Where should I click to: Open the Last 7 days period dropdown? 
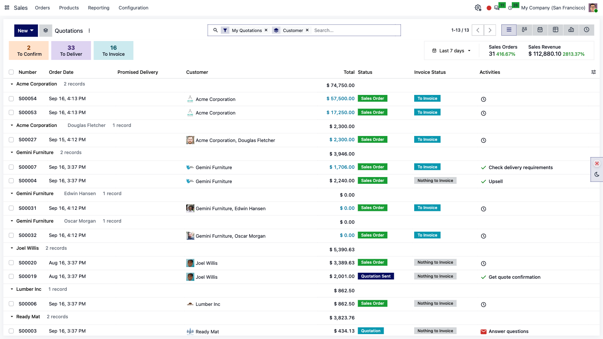451,50
